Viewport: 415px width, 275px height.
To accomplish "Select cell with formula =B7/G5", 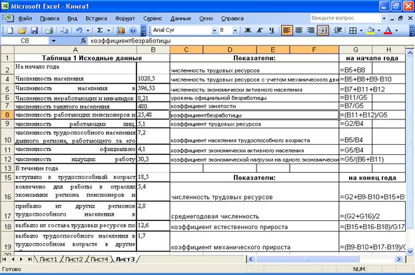I will (355, 106).
